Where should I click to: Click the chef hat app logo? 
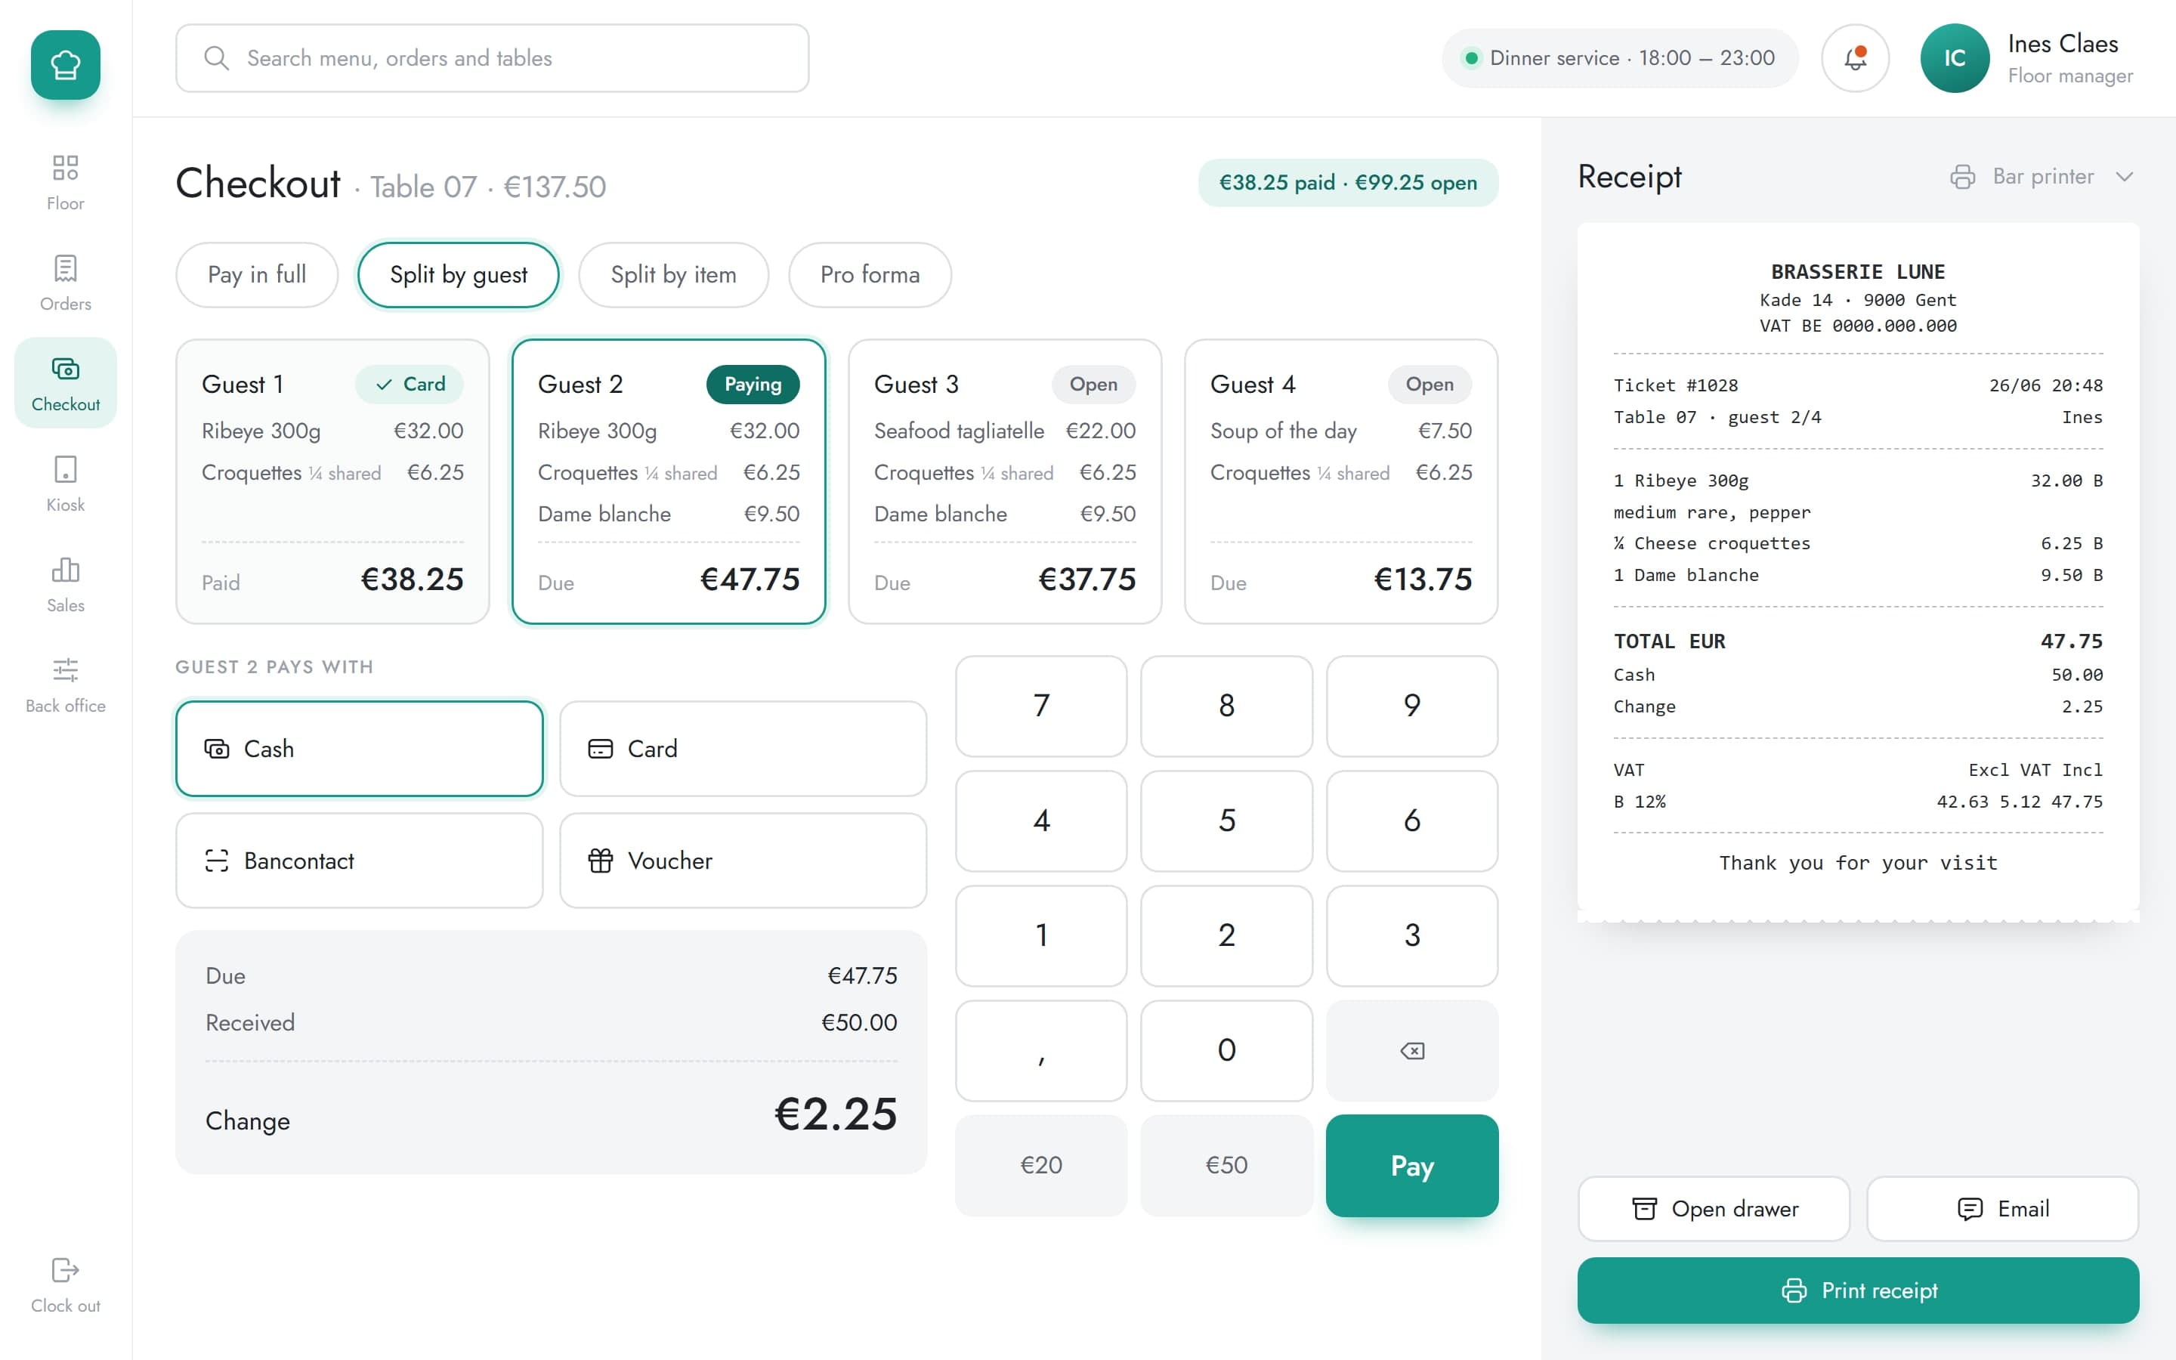point(66,65)
